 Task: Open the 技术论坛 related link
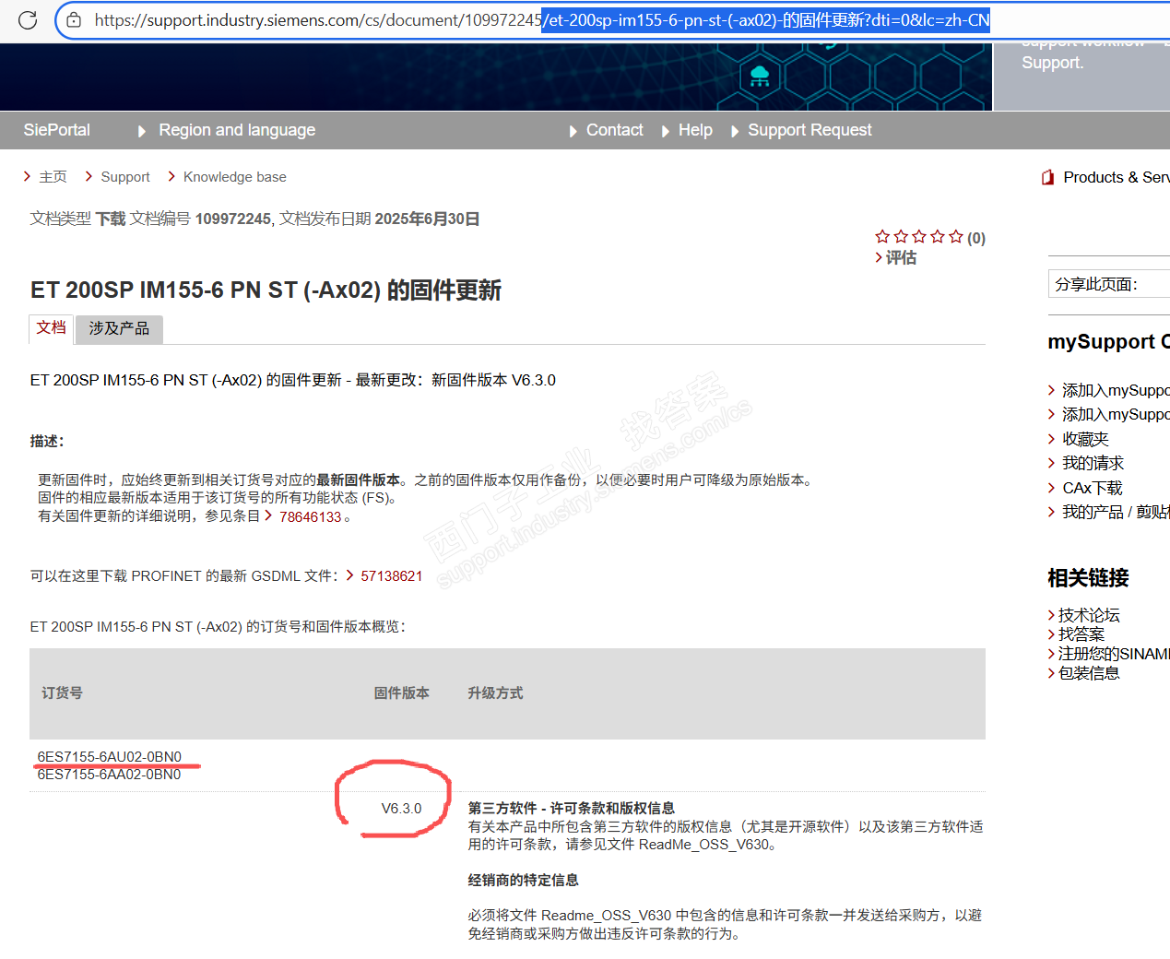tap(1089, 615)
